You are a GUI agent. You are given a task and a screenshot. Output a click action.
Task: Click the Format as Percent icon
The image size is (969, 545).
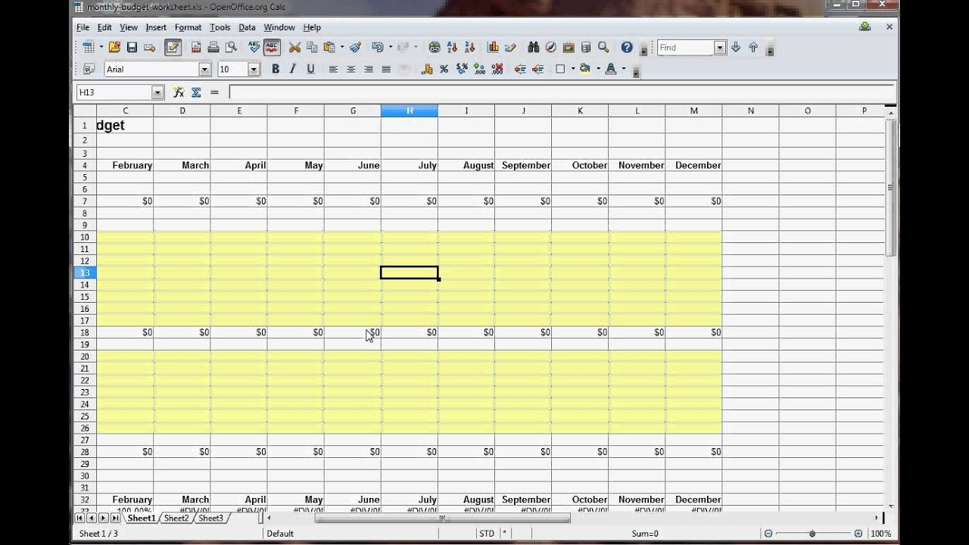(442, 69)
